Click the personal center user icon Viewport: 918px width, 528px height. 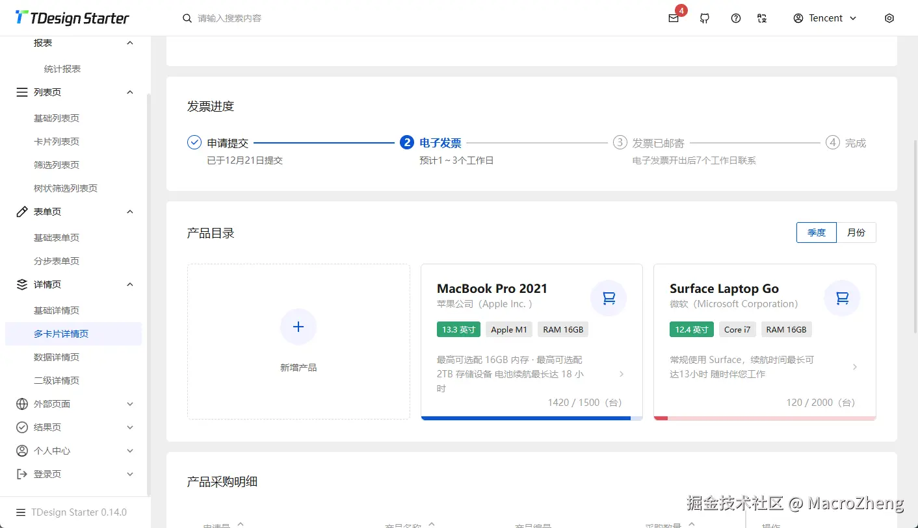click(22, 451)
